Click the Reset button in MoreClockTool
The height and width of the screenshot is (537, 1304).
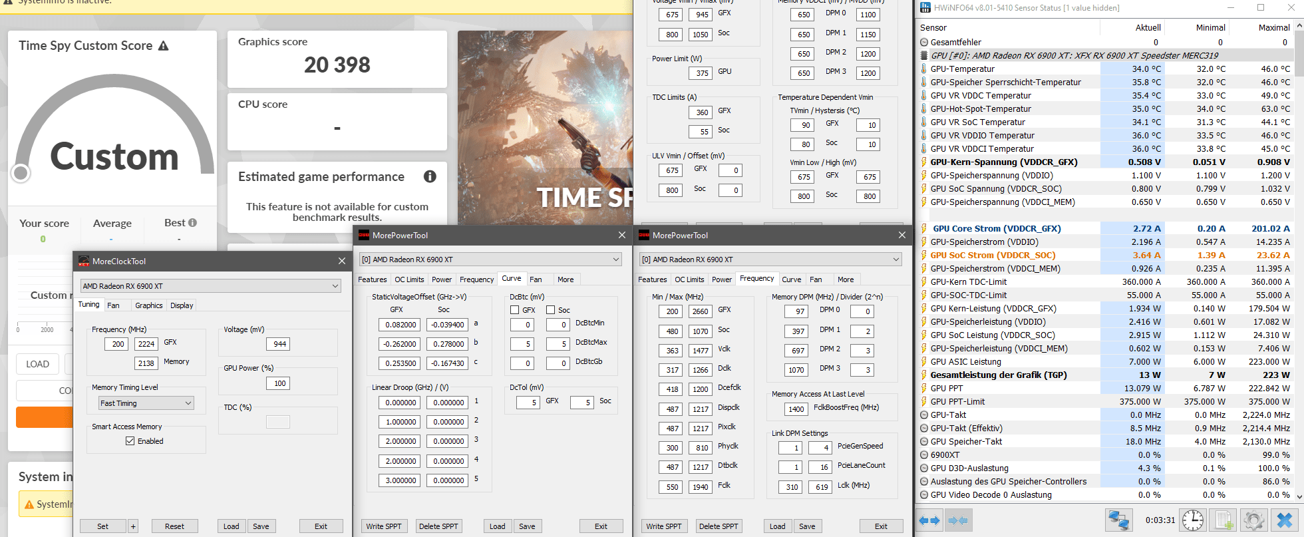(x=174, y=526)
